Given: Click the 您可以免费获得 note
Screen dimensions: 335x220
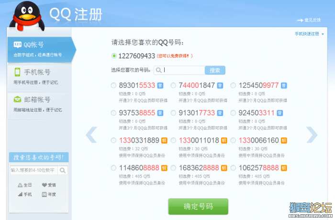Looking at the screenshot, I should [x=175, y=56].
